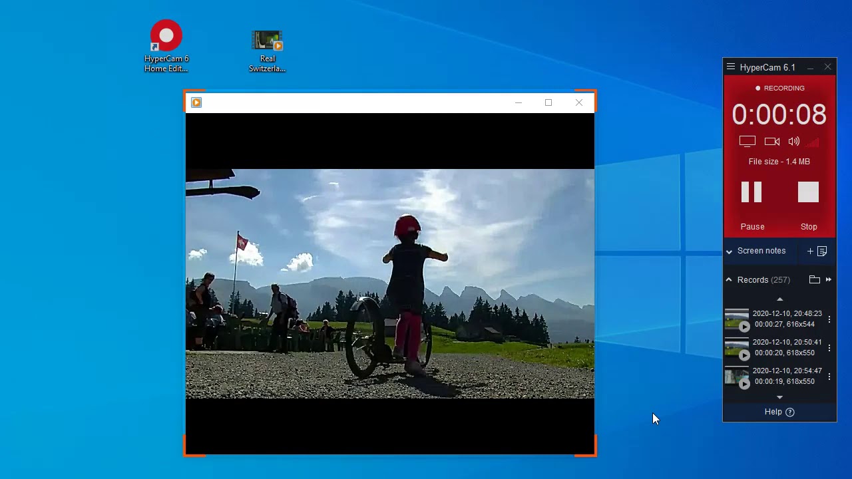Add a new screen note

pyautogui.click(x=817, y=251)
